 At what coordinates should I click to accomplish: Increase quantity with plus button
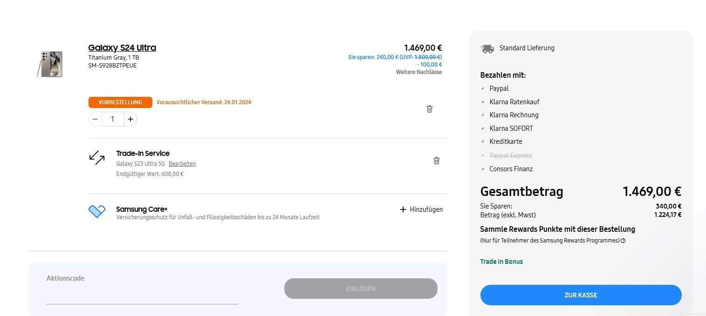(x=130, y=119)
